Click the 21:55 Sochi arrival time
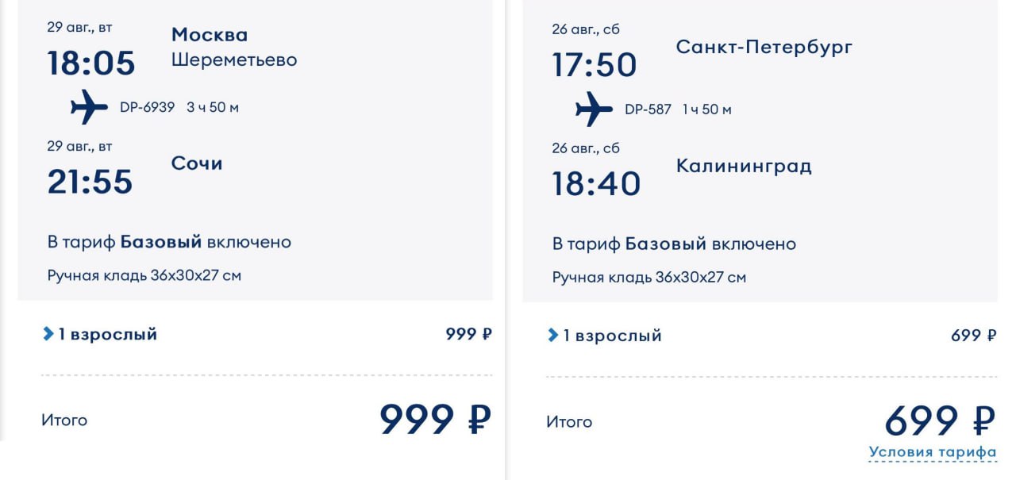1016x480 pixels. (x=90, y=182)
